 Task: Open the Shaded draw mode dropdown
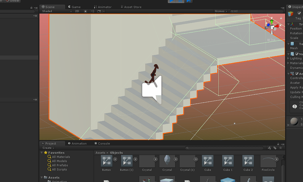pos(56,11)
